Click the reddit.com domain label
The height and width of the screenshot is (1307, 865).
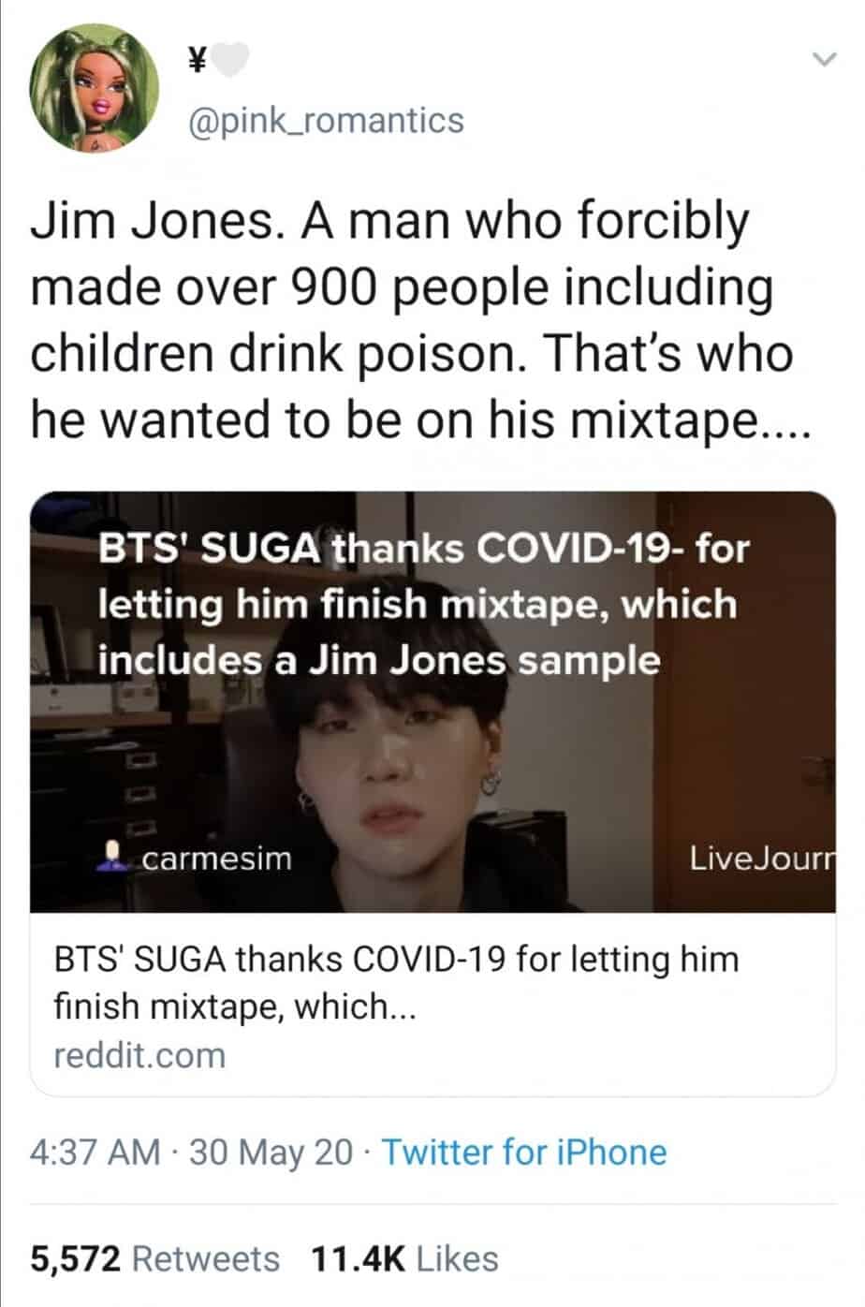[x=140, y=1055]
